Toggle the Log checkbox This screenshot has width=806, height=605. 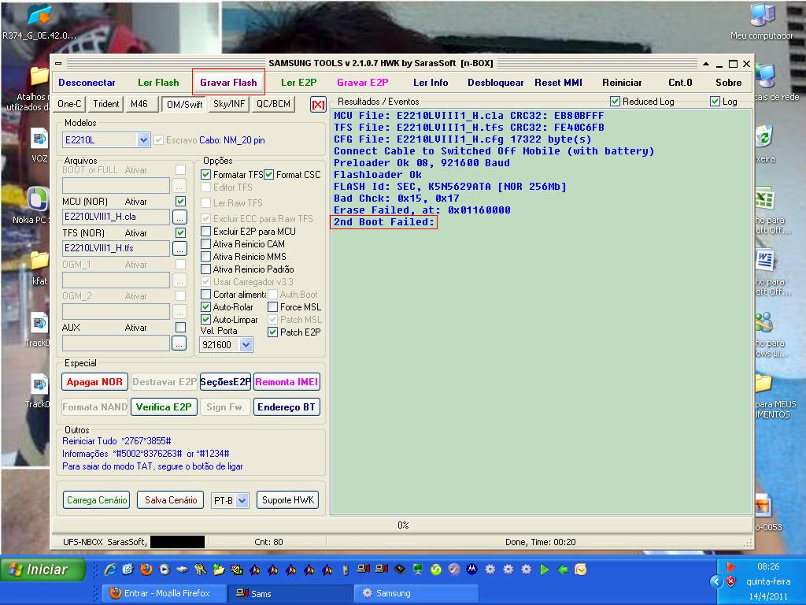click(x=715, y=102)
